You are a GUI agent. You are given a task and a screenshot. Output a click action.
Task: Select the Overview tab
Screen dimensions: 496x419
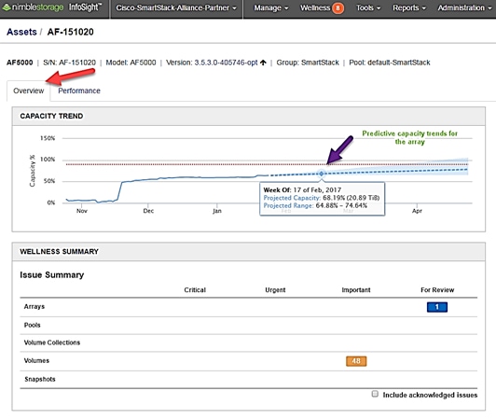pos(29,91)
